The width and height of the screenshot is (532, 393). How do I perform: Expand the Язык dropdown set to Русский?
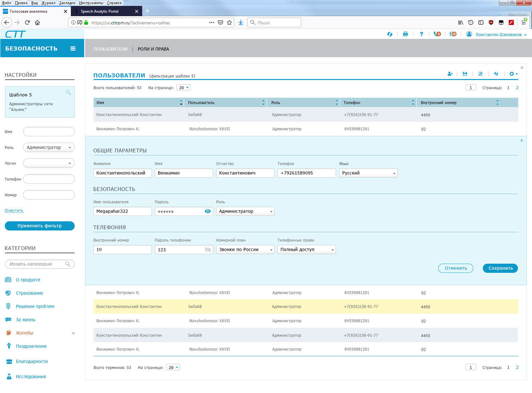[x=368, y=173]
